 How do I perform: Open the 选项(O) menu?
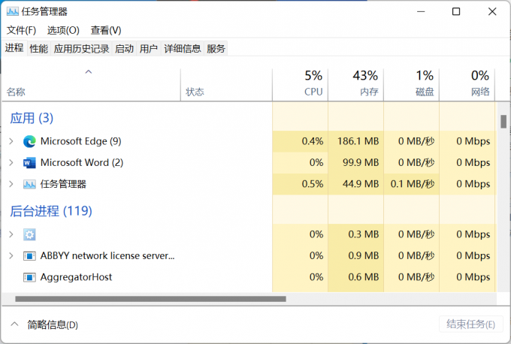tap(63, 30)
